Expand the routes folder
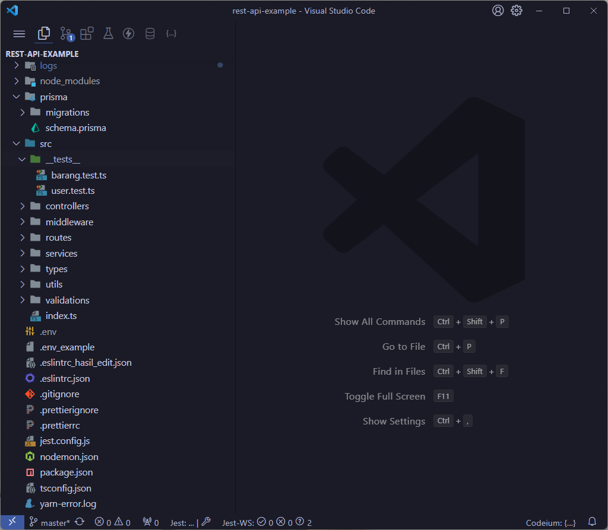 click(x=118, y=237)
